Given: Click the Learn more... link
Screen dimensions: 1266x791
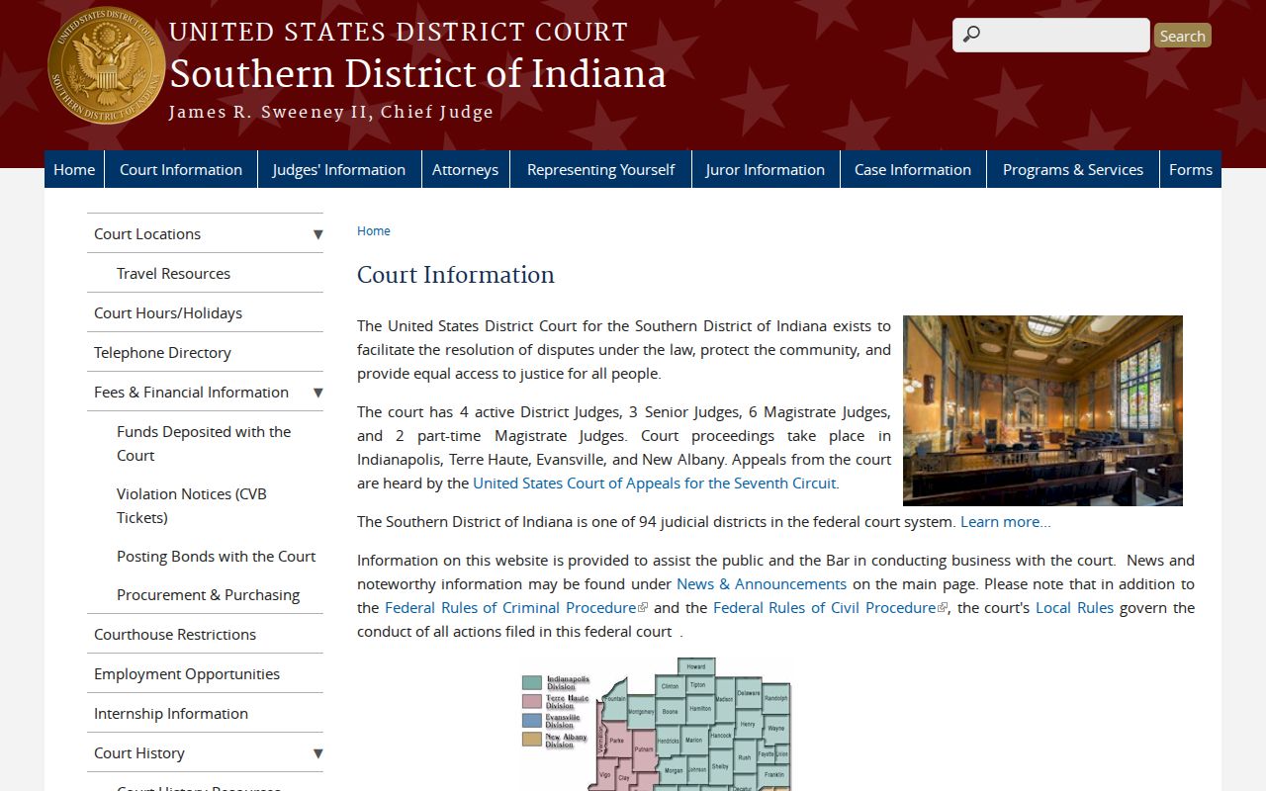Looking at the screenshot, I should pyautogui.click(x=1006, y=521).
